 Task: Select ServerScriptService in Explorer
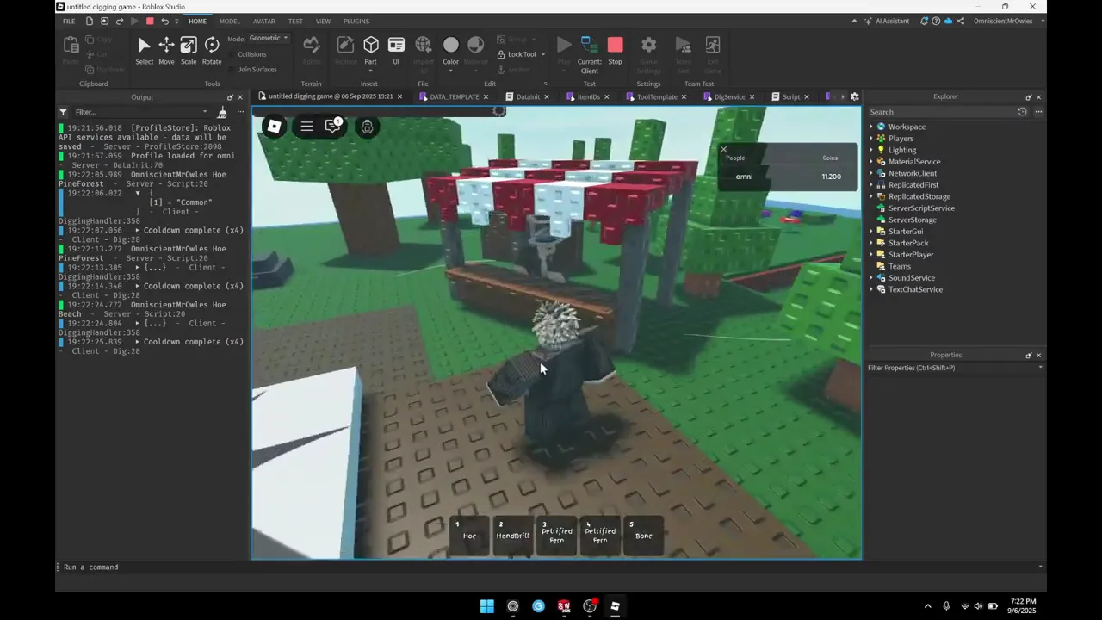[x=920, y=208]
